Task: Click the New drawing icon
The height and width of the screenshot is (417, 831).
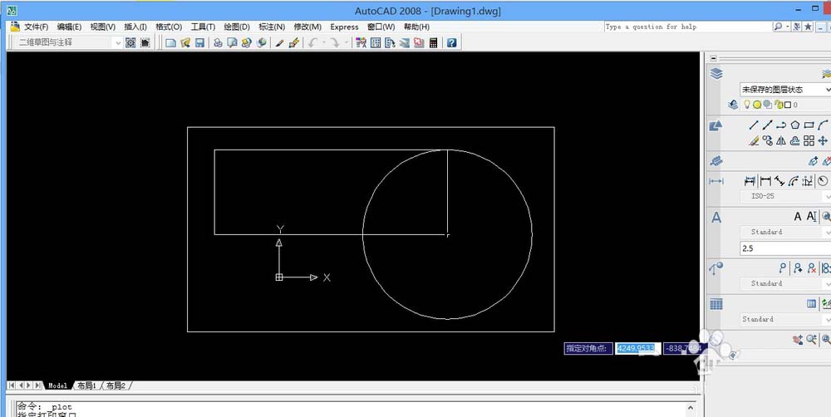Action: (x=170, y=43)
